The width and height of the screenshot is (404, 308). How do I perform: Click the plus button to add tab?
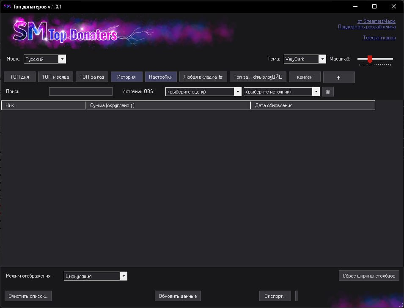[338, 77]
